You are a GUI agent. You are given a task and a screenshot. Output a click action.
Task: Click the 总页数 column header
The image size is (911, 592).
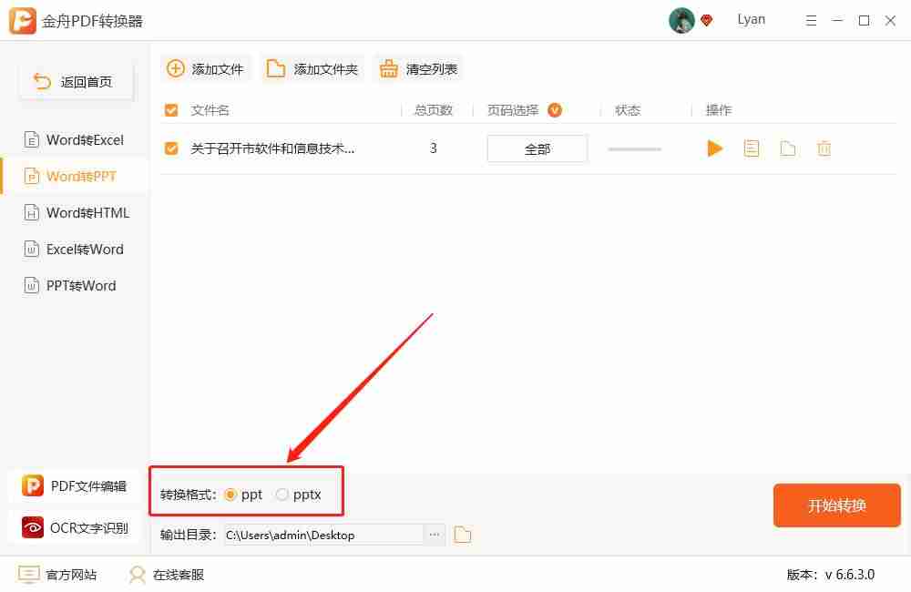[434, 110]
